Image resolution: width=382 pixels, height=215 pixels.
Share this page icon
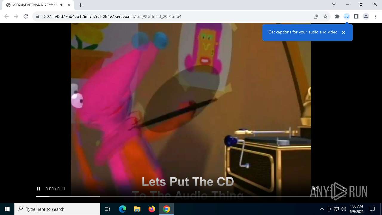click(x=316, y=16)
